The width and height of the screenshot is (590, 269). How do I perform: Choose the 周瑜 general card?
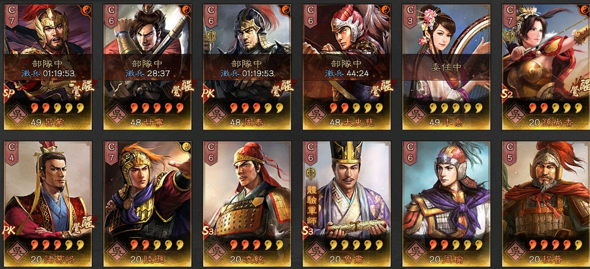tap(446, 204)
